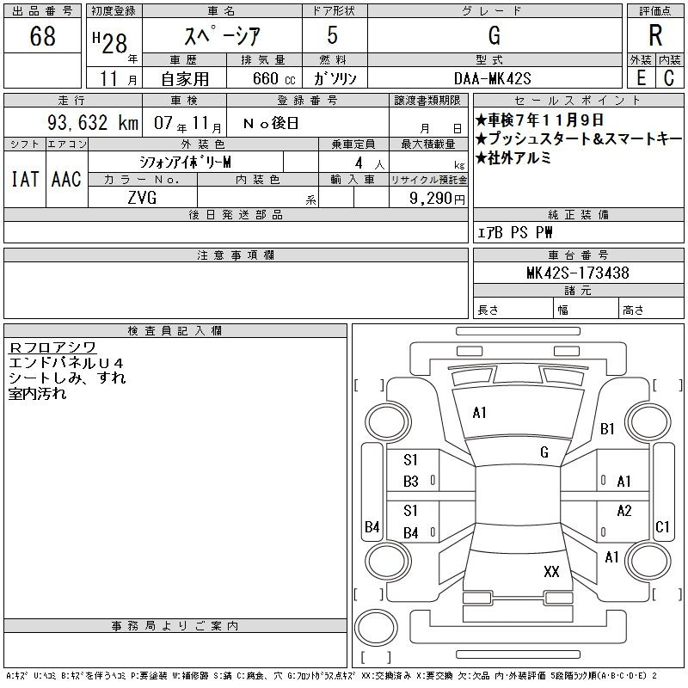Select the seating capacity 4人
688x688 pixels.
coord(370,163)
